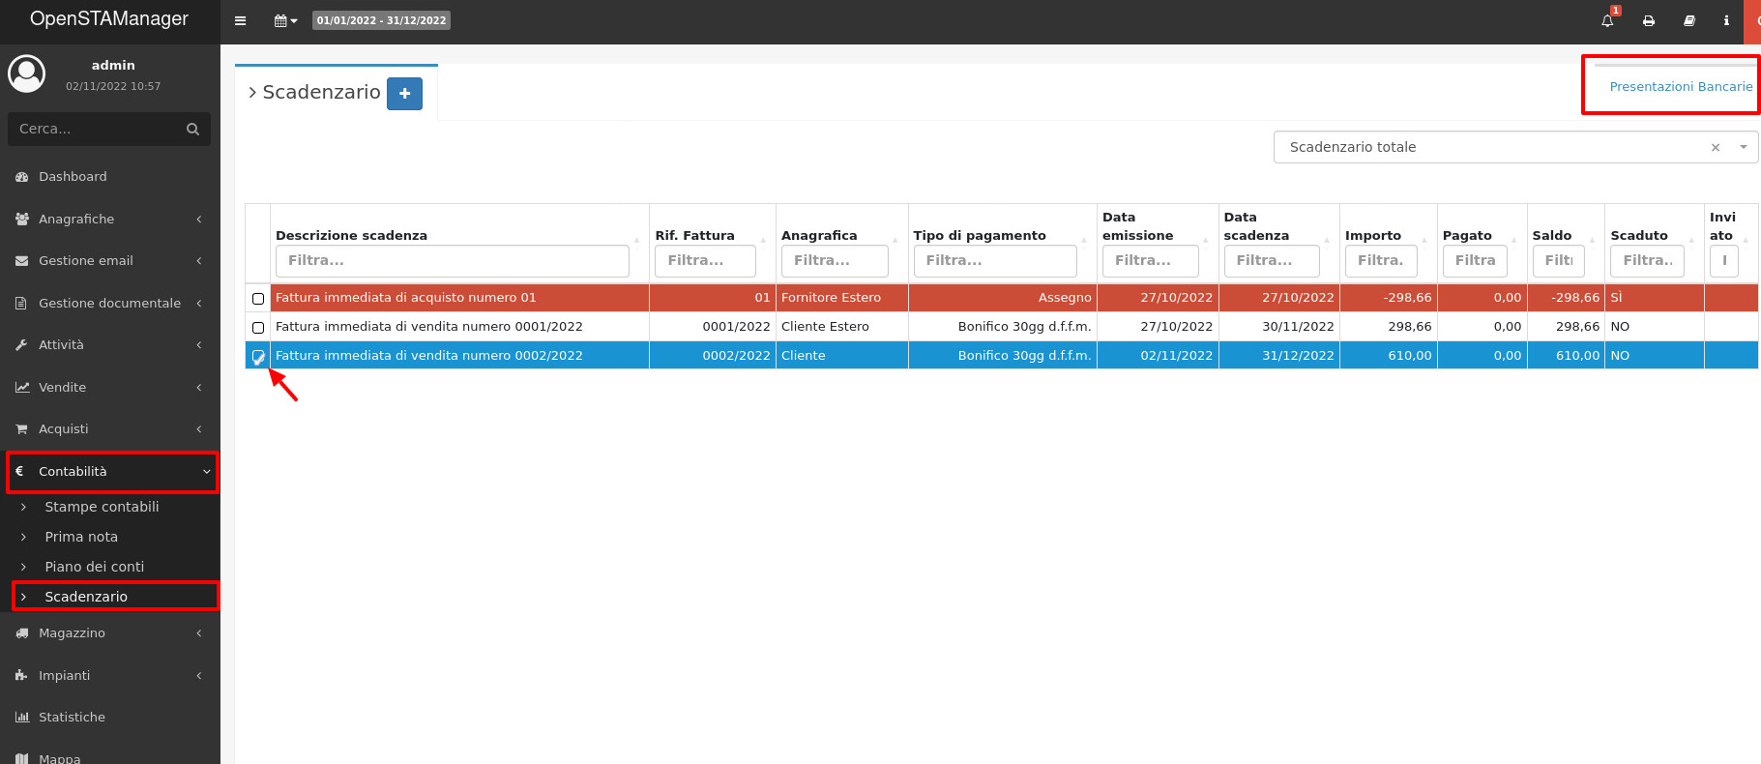Open the Presentazioni Bancarie tab

[x=1680, y=87]
